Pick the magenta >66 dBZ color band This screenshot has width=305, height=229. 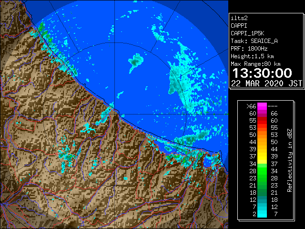click(x=262, y=106)
